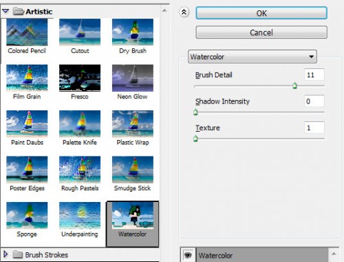This screenshot has width=344, height=262.
Task: Pick the Dry Brush filter thumbnail
Action: (x=133, y=32)
